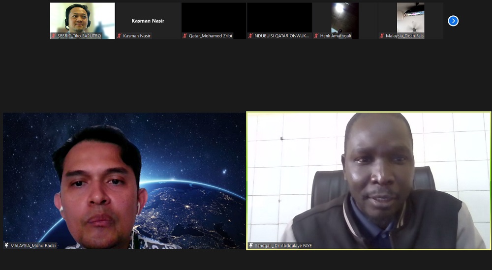This screenshot has width=492, height=270.
Task: Click muted mic icon on SESRIC_Tiko Saputro tile
Action: coord(54,36)
